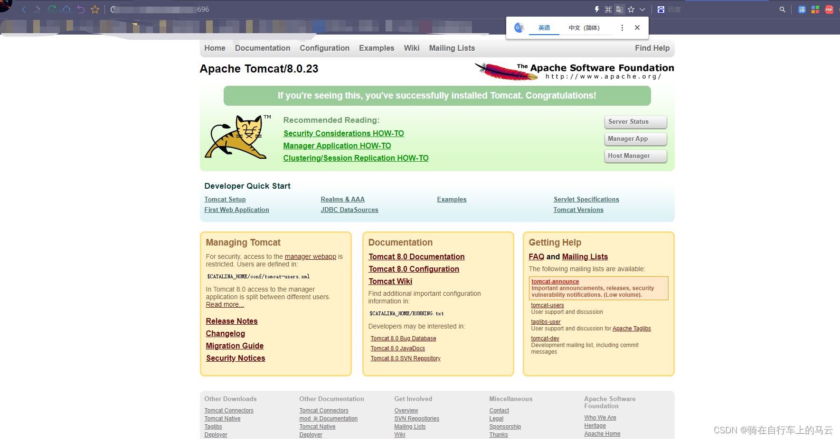Open the Wiki navigation item
The image size is (840, 439).
pos(412,48)
